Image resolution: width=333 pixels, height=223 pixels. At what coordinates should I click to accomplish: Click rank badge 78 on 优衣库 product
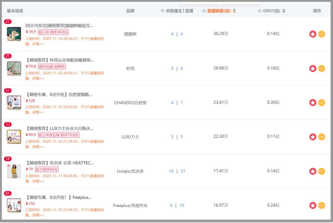click(8, 159)
